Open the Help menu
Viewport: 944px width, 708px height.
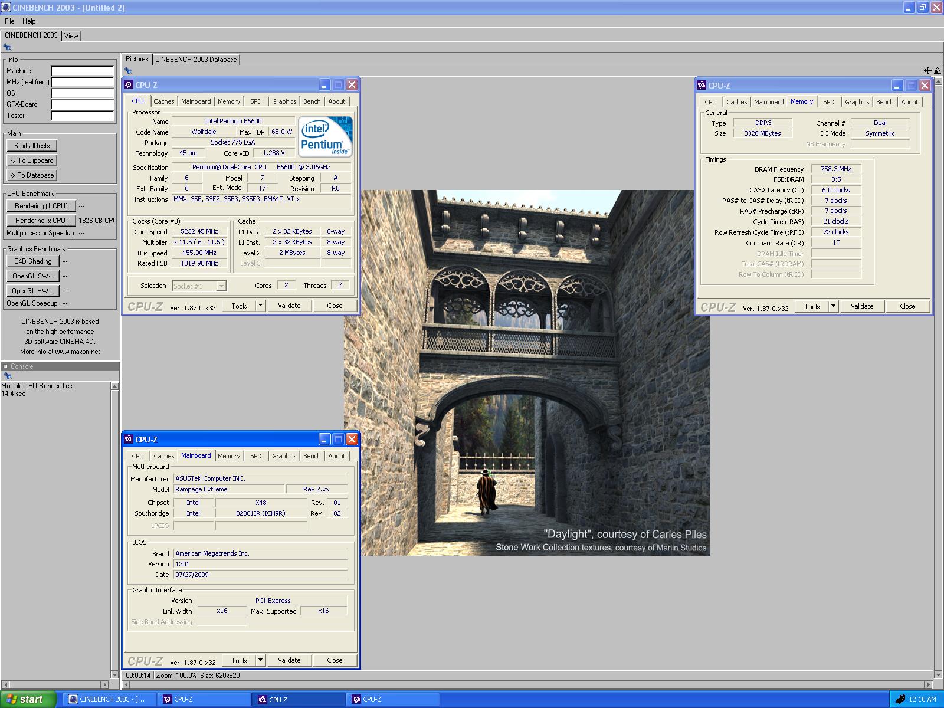pyautogui.click(x=29, y=21)
